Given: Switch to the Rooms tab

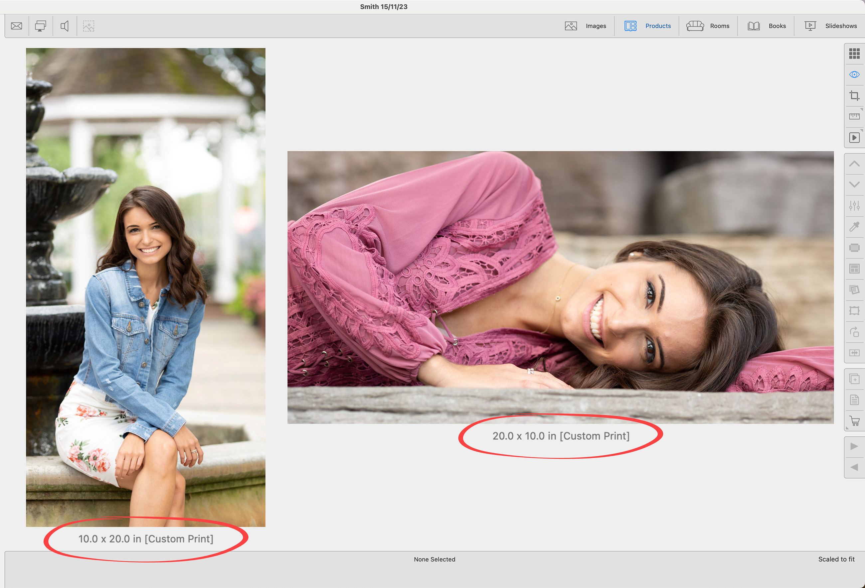Looking at the screenshot, I should point(708,26).
